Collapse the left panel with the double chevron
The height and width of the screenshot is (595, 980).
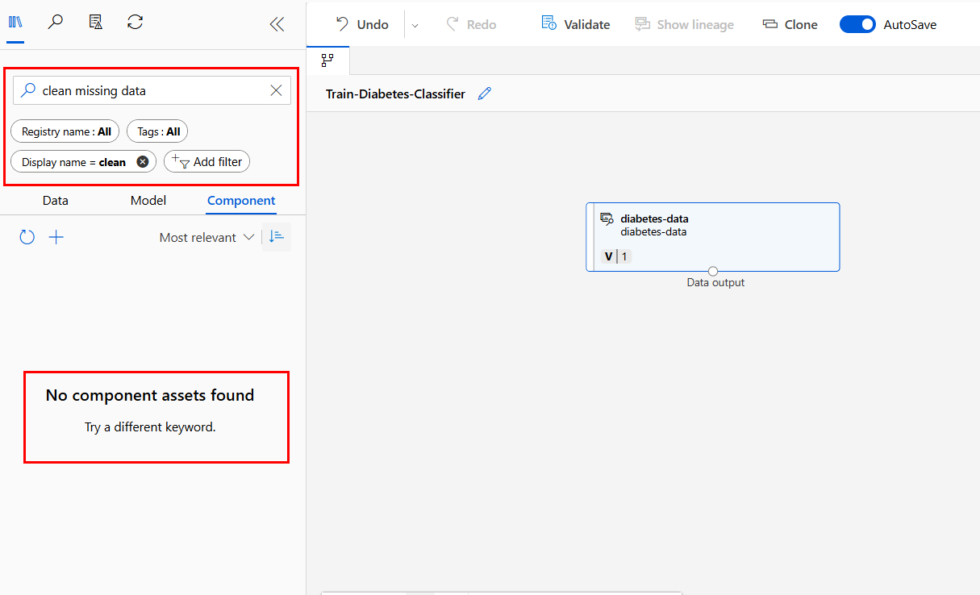(x=277, y=24)
